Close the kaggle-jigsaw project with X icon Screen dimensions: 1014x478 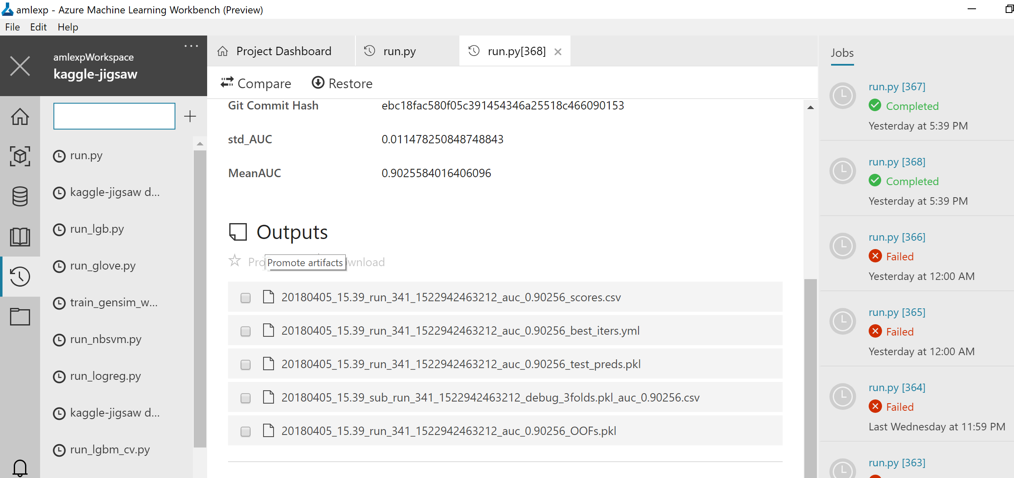tap(20, 66)
